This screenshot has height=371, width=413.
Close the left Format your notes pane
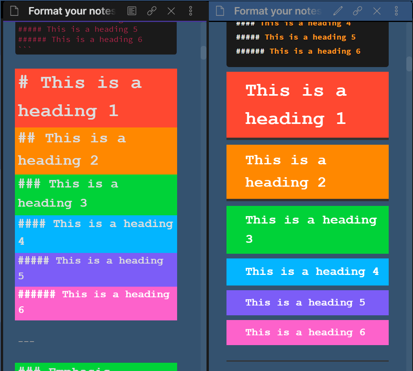(171, 11)
